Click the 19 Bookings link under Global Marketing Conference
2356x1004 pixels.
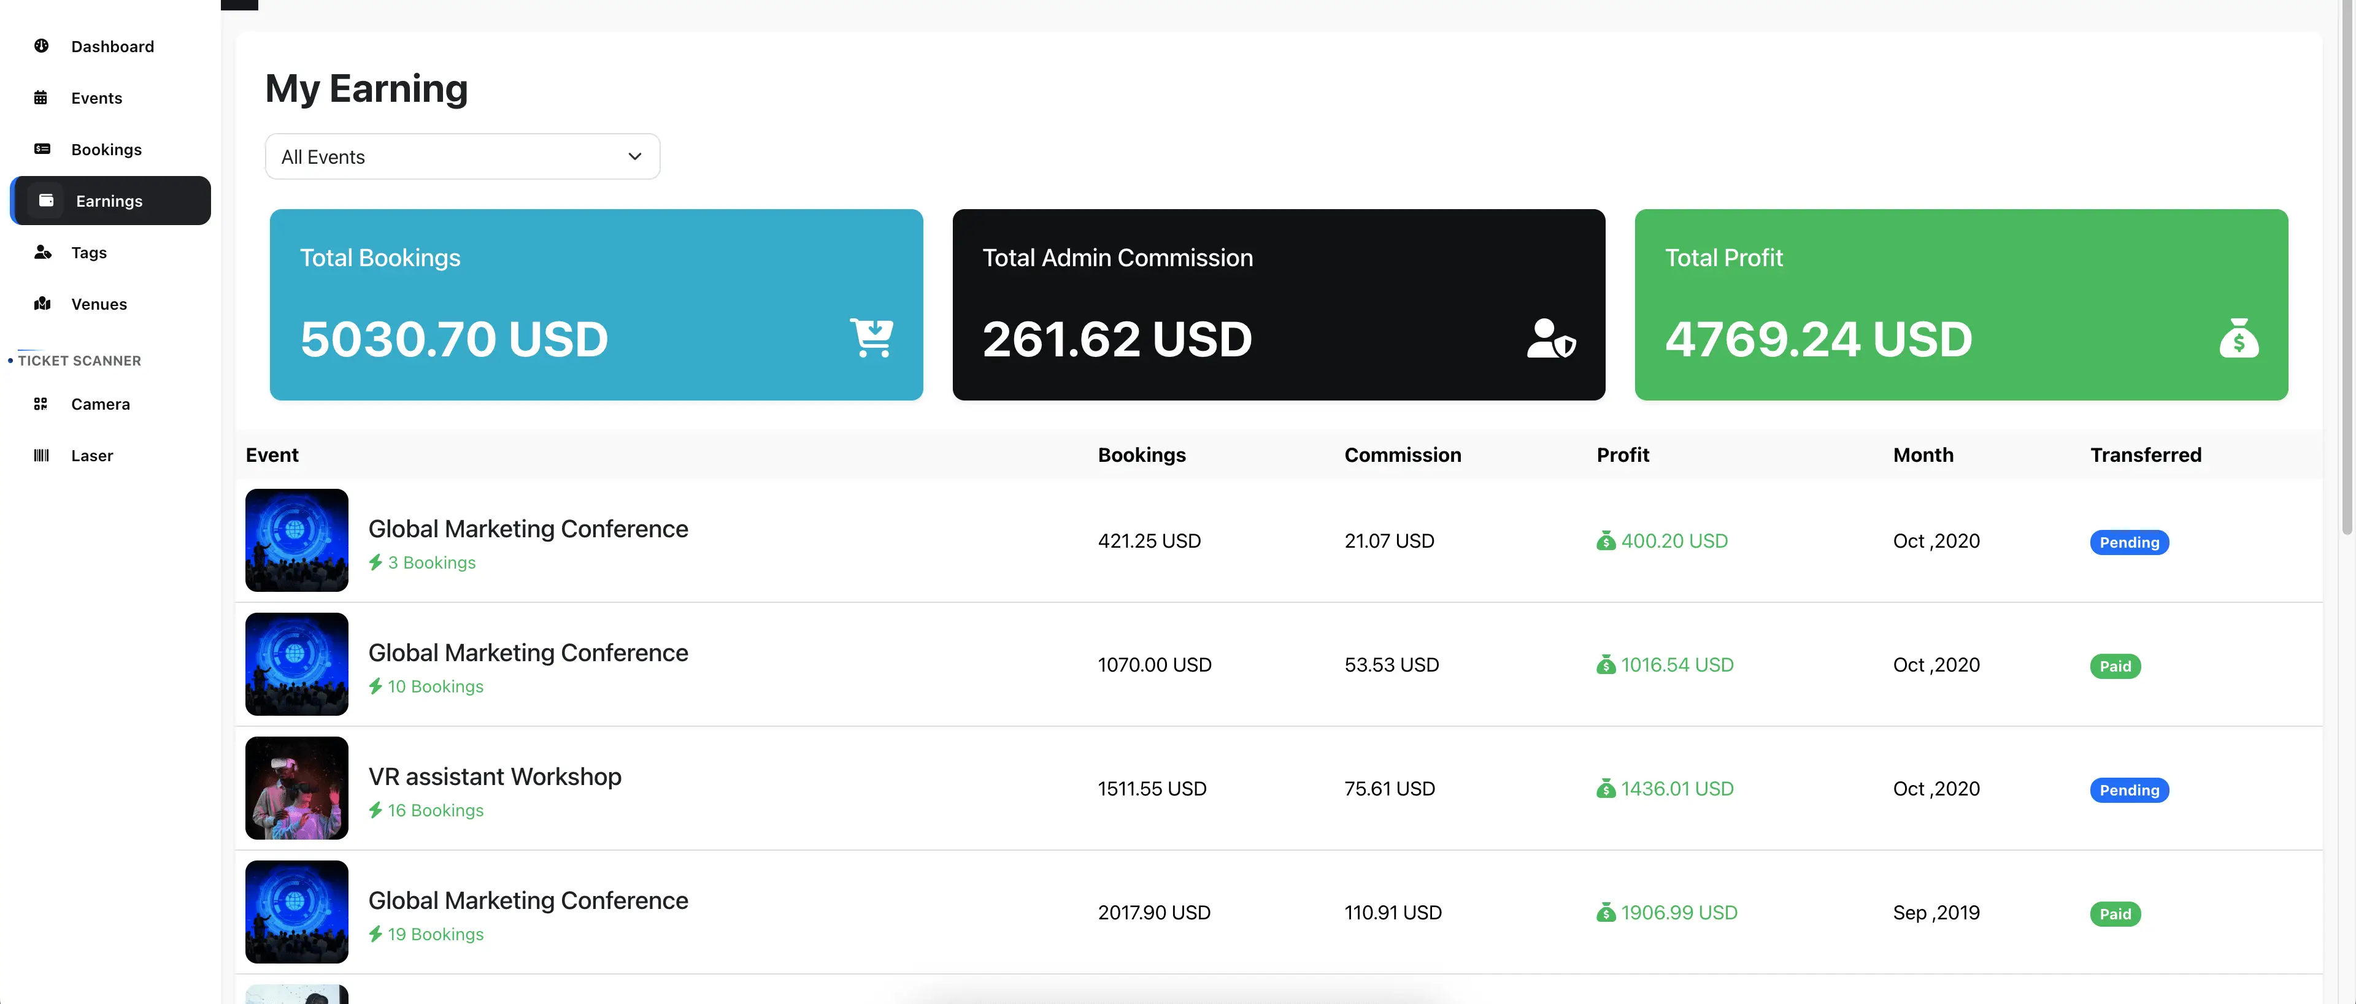click(426, 933)
